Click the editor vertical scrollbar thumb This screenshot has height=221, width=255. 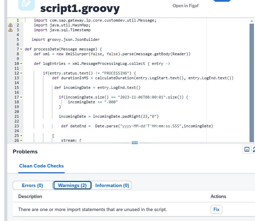252,83
